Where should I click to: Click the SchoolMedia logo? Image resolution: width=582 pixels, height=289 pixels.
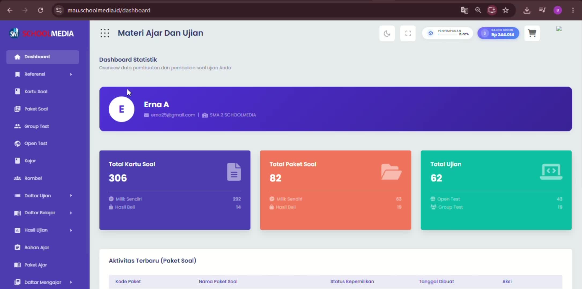(42, 33)
